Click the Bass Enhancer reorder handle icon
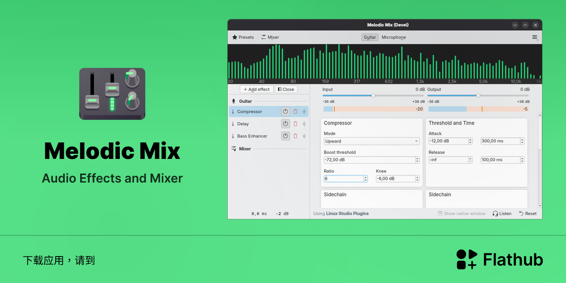566x283 pixels. [x=304, y=136]
